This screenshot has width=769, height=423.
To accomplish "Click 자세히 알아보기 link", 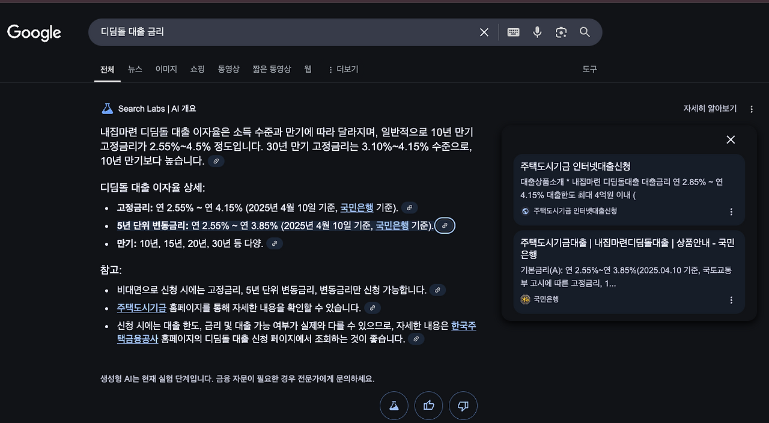I will click(x=710, y=109).
